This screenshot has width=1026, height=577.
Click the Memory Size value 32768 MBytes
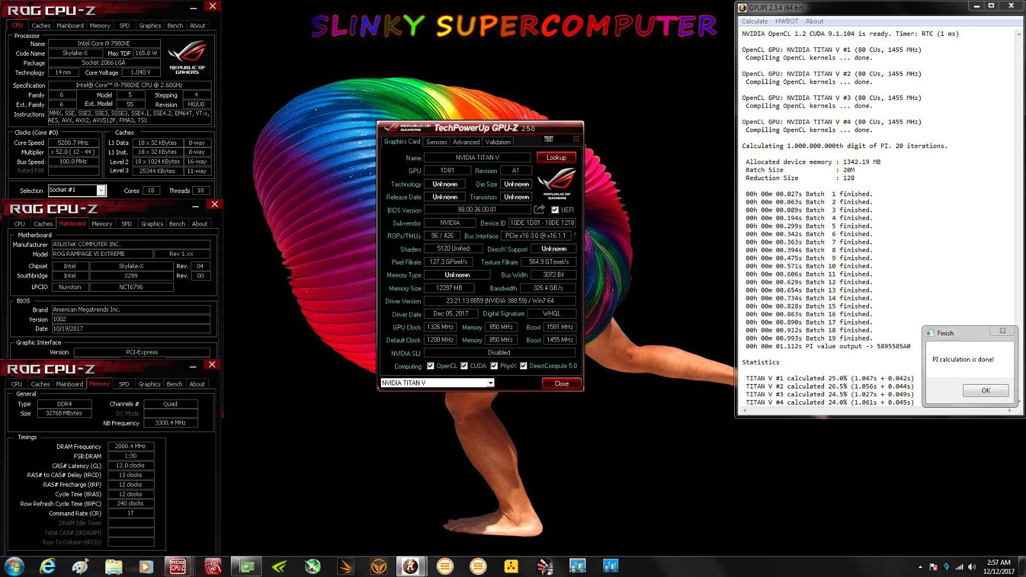(63, 414)
